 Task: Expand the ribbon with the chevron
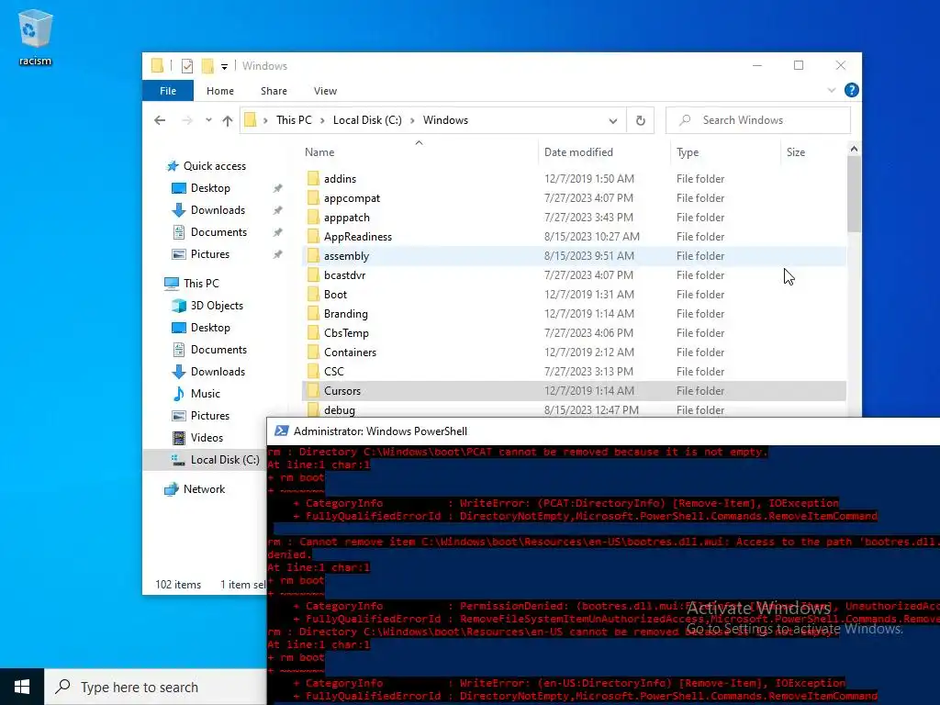coord(831,91)
